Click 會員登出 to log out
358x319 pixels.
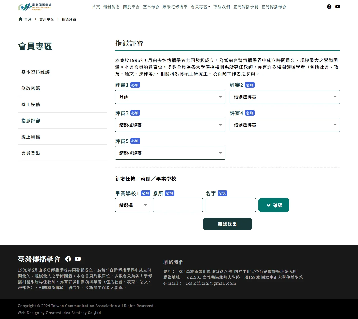[x=30, y=153]
